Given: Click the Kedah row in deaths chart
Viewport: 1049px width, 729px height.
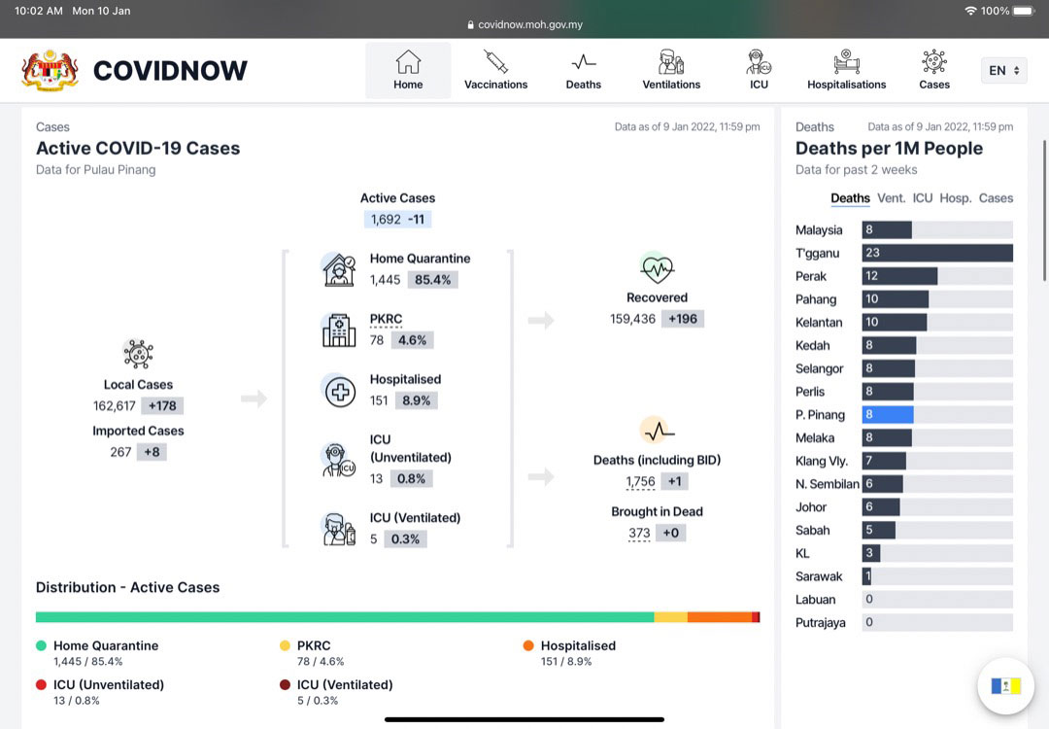Looking at the screenshot, I should [904, 345].
